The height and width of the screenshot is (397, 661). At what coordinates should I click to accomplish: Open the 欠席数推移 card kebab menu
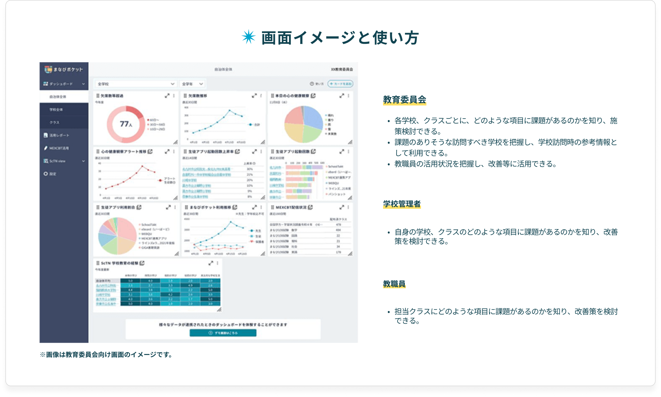point(261,96)
